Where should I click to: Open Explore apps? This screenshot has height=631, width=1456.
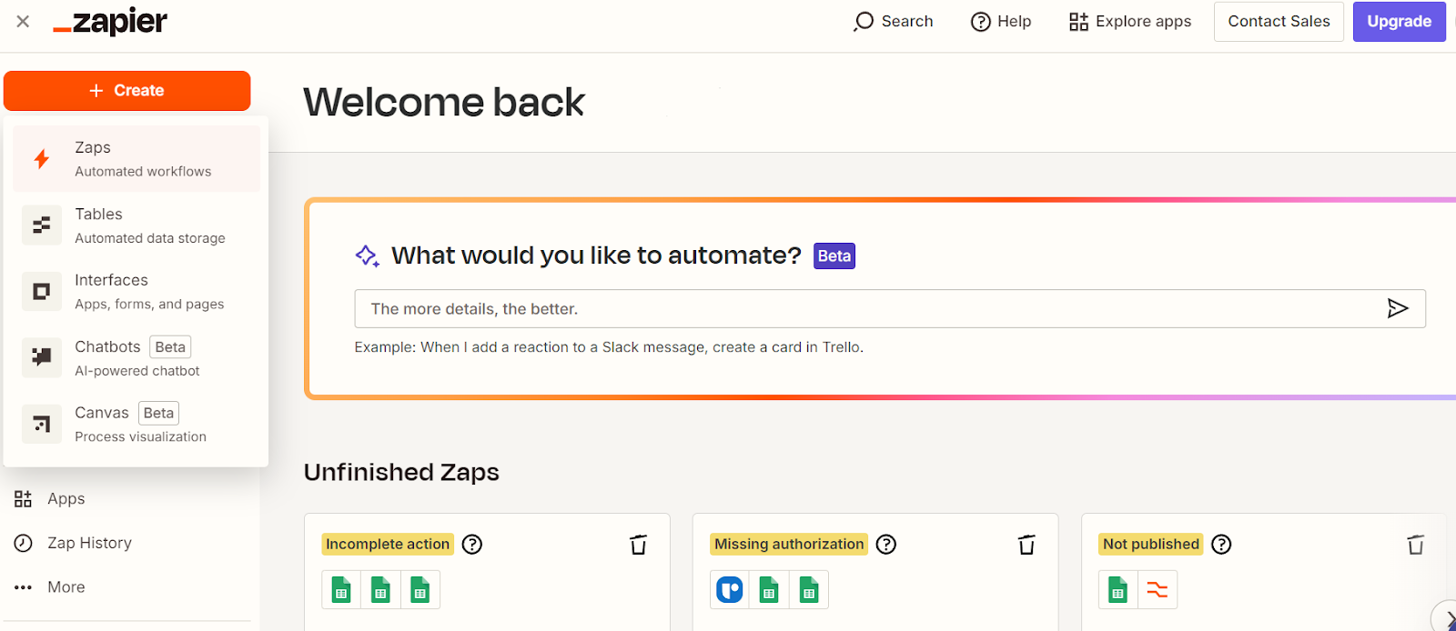point(1130,21)
